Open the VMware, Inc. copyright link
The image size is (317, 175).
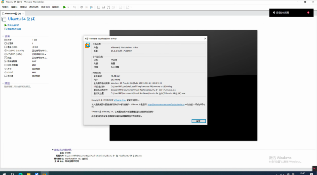119,100
